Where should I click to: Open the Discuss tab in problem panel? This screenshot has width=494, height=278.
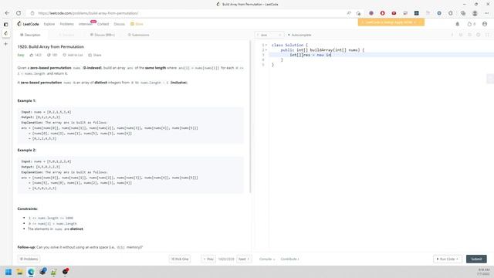(103, 35)
